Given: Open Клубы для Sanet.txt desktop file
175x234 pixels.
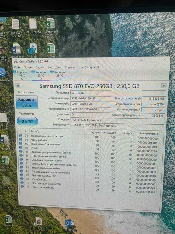Looking at the screenshot, I should point(16,28).
